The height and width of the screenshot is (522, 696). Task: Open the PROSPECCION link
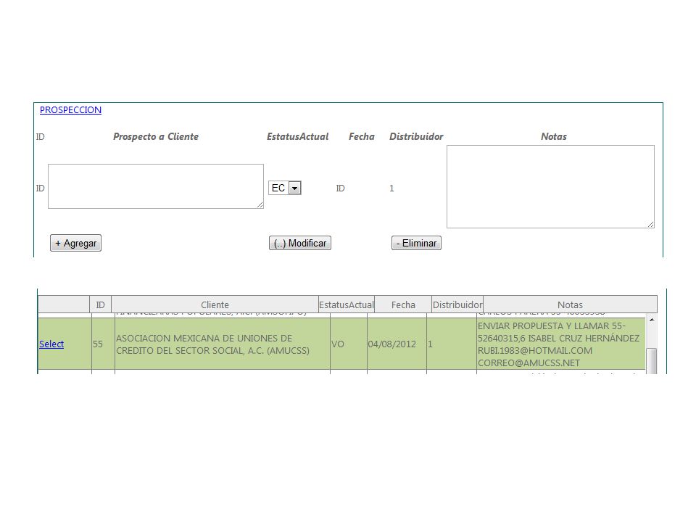pos(70,109)
